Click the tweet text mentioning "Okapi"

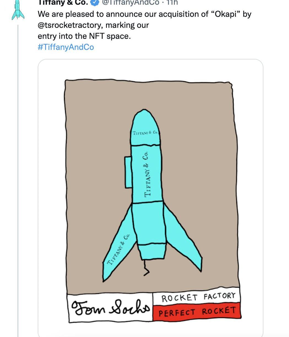[144, 14]
